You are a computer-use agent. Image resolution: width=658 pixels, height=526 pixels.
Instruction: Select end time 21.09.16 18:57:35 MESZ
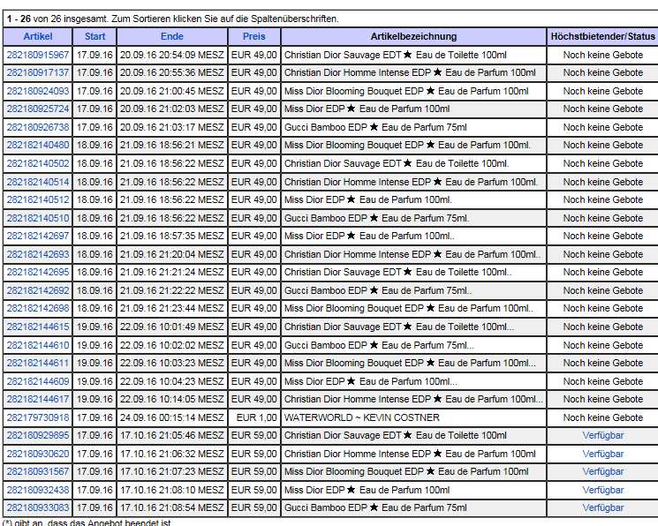(x=172, y=236)
